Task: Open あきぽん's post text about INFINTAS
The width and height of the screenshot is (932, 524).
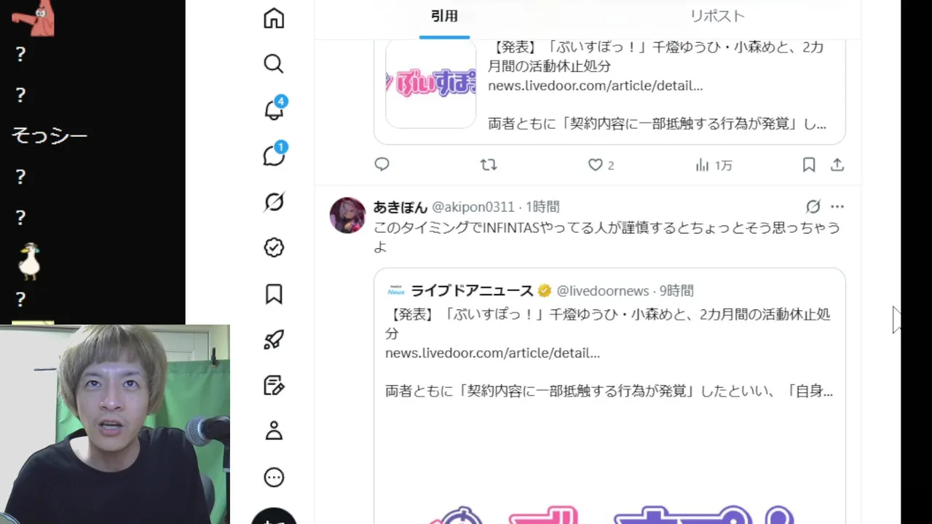Action: (607, 237)
